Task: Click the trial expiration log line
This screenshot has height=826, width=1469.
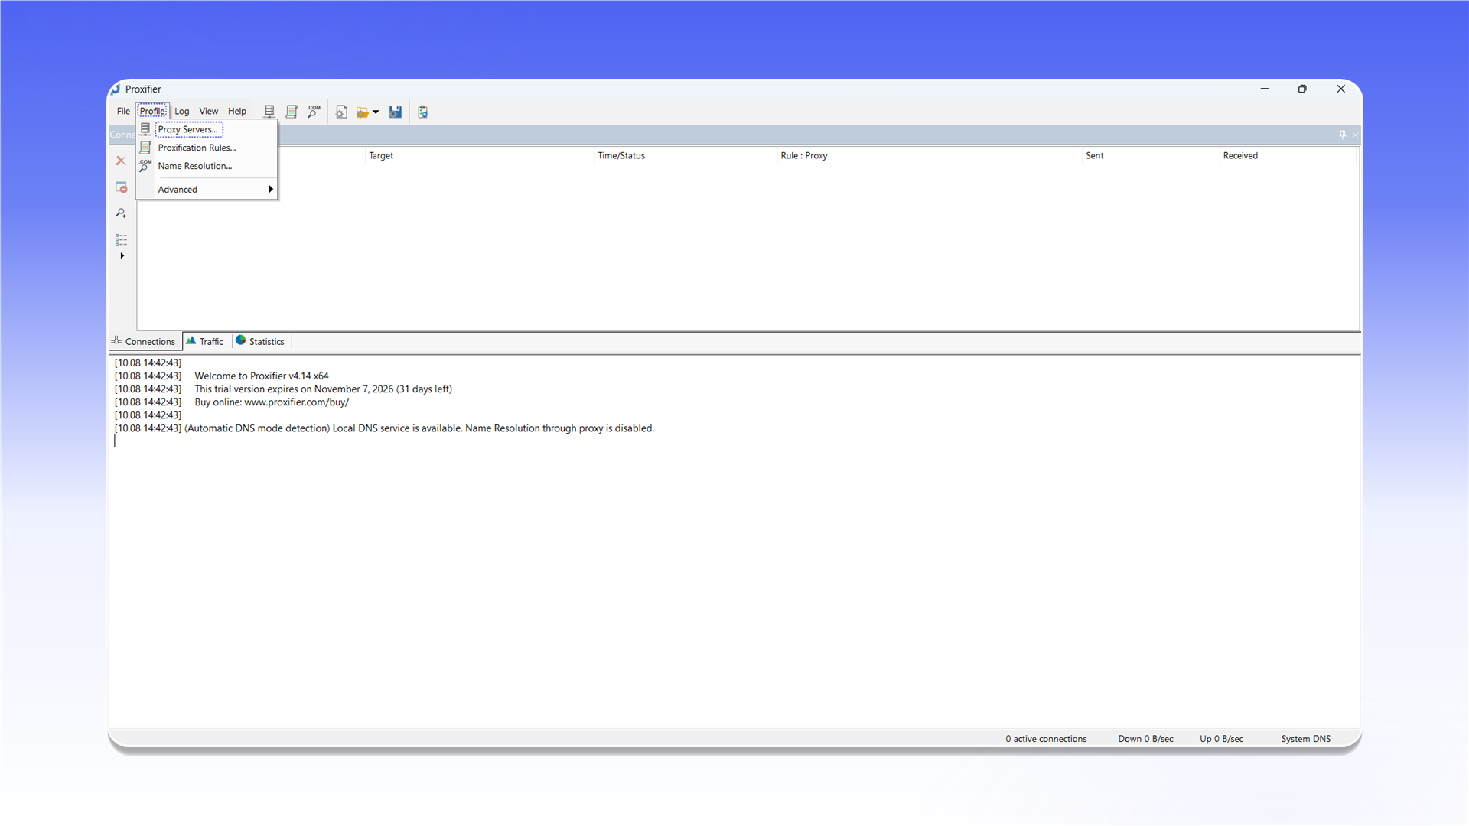Action: (x=323, y=389)
